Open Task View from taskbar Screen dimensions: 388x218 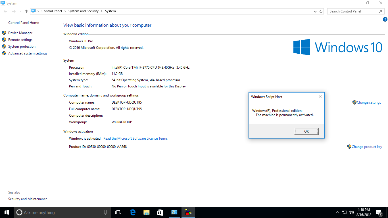click(118, 212)
